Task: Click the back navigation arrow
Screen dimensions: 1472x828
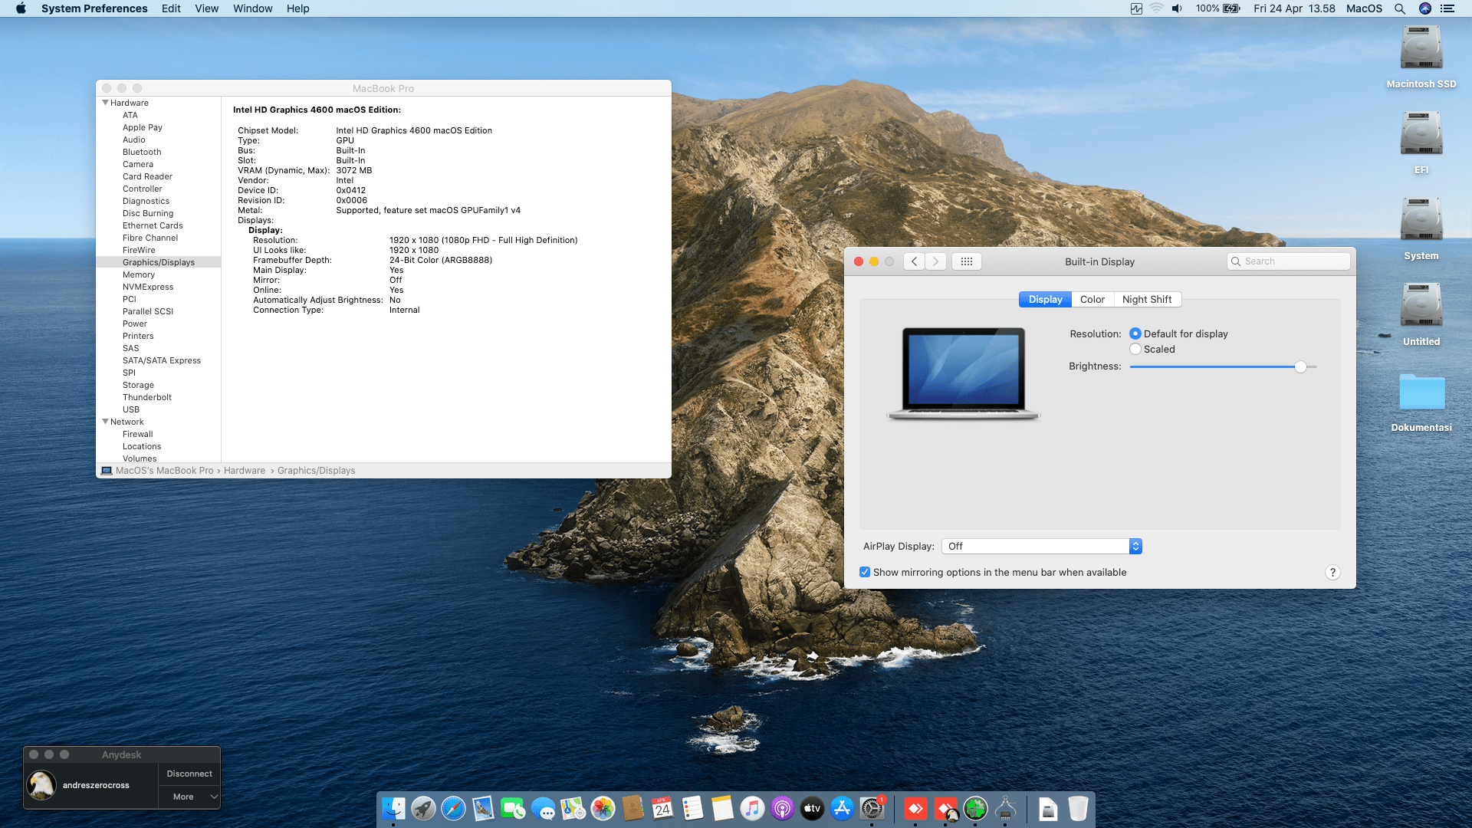Action: click(914, 261)
